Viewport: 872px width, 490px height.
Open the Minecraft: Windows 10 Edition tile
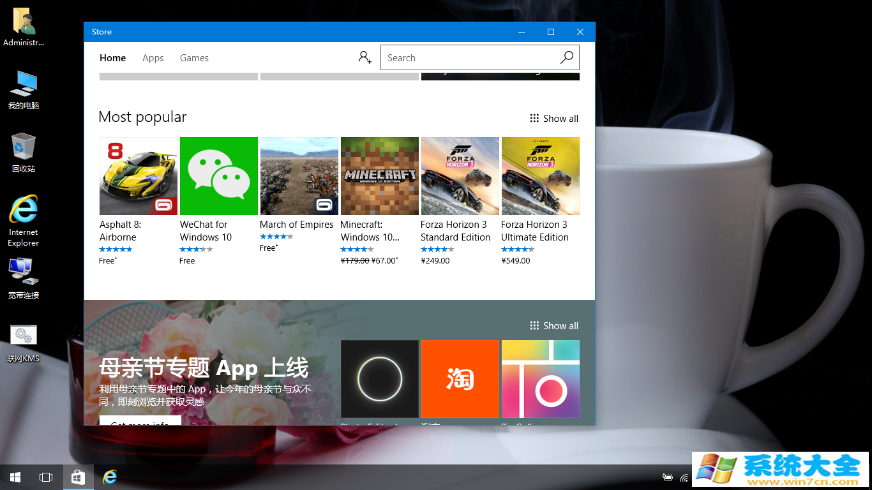click(379, 176)
